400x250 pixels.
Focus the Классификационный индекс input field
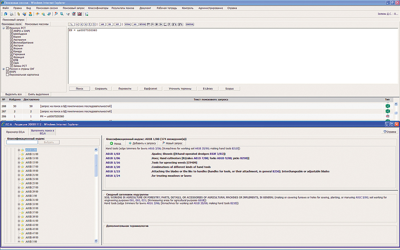(x=22, y=142)
